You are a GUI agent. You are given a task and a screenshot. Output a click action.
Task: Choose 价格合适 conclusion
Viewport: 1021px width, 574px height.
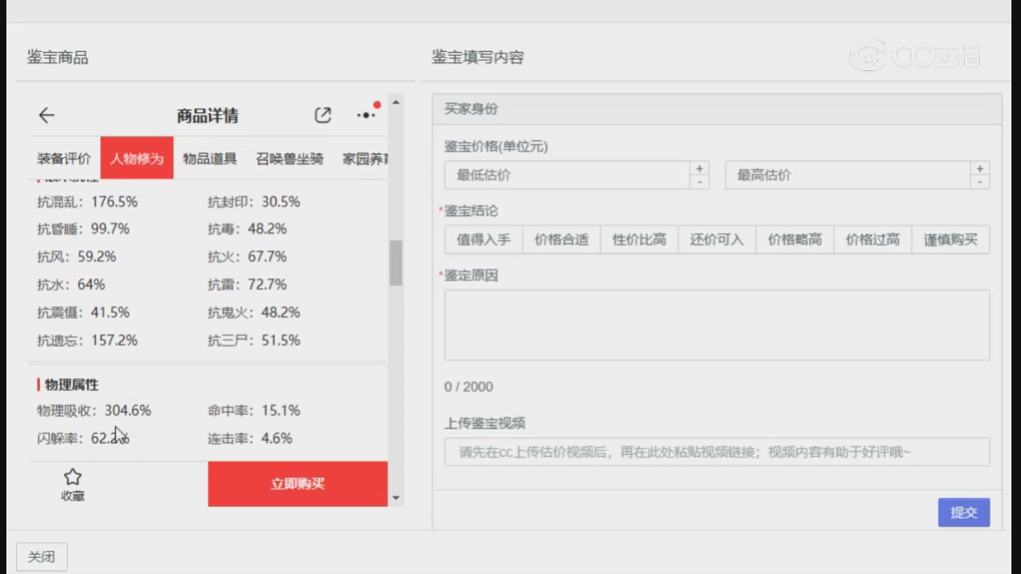point(562,239)
